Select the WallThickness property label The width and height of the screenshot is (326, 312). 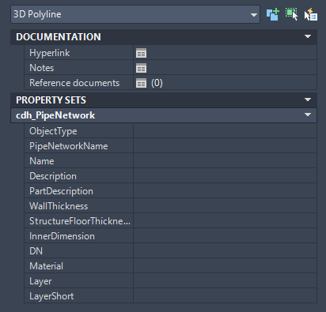coord(59,206)
